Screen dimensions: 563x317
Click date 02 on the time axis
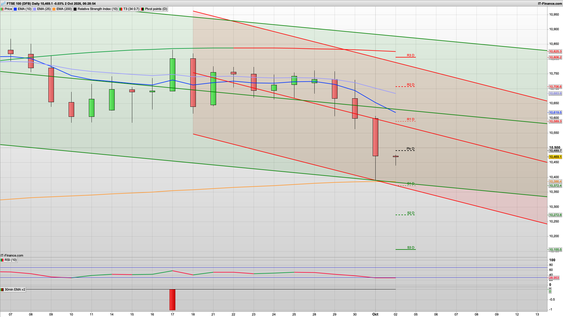(x=396, y=314)
